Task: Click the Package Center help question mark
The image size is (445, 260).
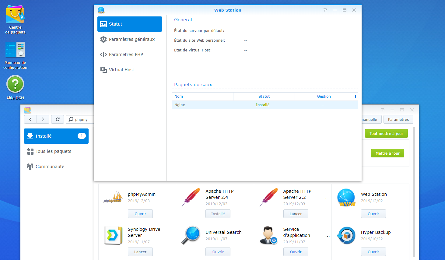Action: (383, 110)
